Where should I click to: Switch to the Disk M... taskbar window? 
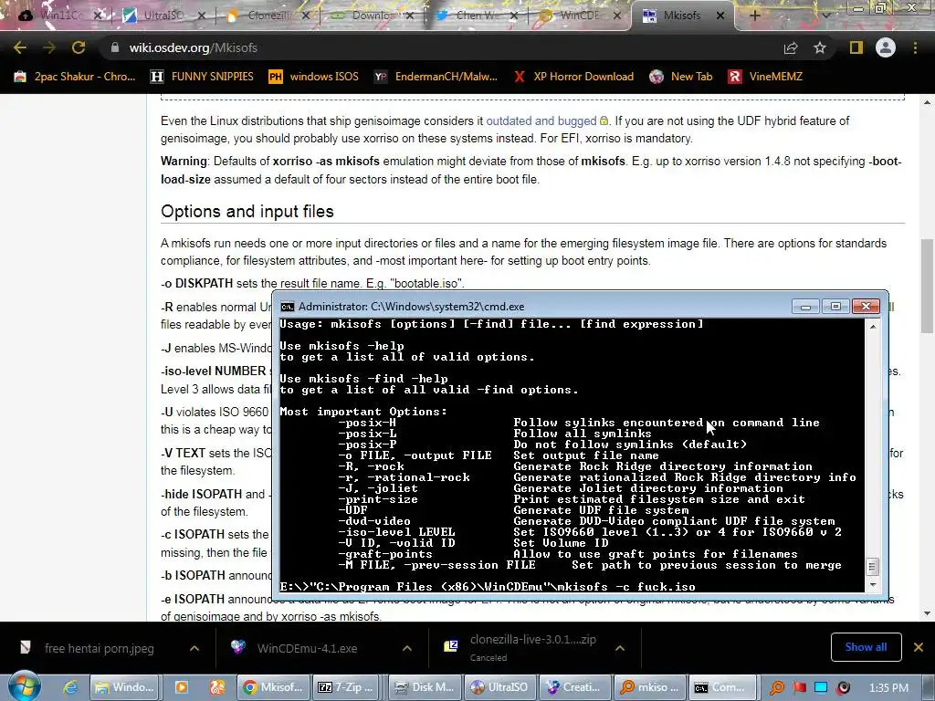click(424, 687)
